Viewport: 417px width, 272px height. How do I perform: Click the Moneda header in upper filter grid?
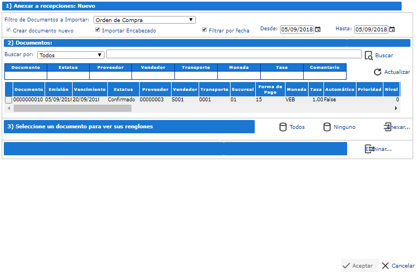tap(239, 67)
